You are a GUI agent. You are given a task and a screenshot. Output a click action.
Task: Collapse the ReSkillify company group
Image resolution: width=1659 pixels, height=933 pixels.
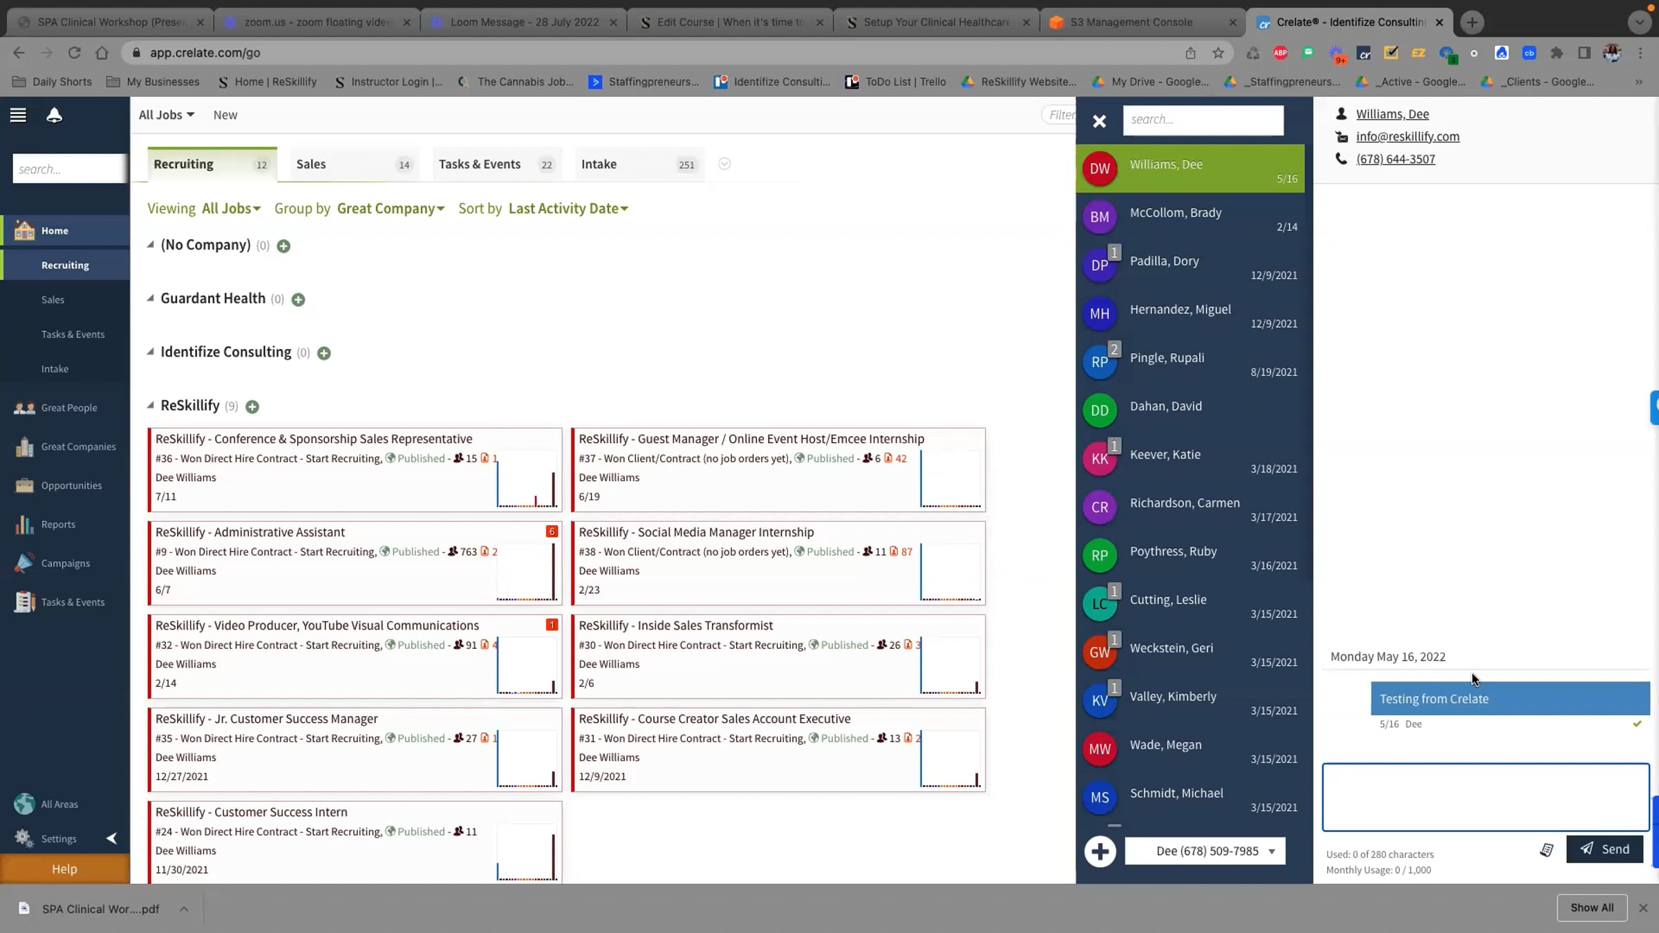[151, 406]
